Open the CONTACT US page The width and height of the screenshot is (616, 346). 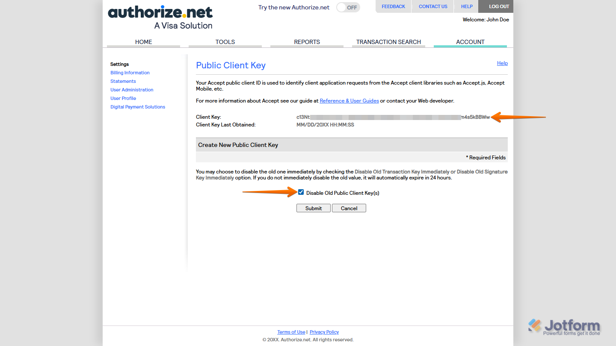click(x=432, y=6)
